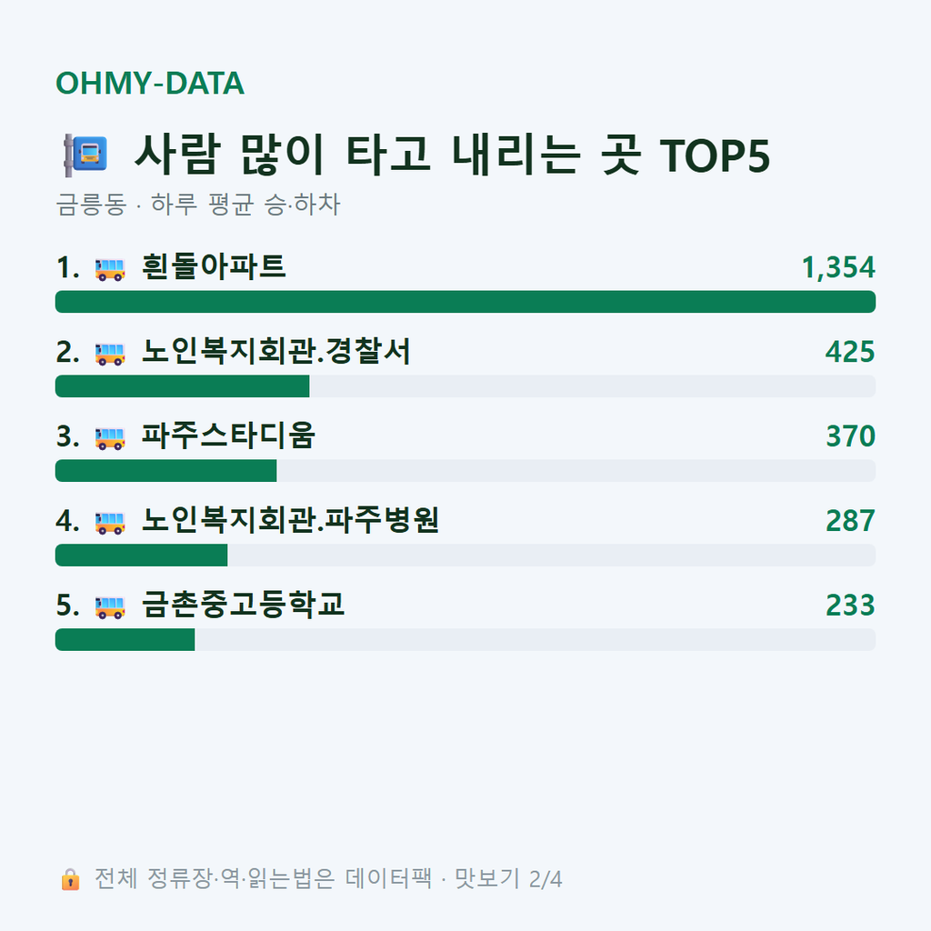Click the full green bar for 흰돌아파트
This screenshot has width=931, height=931.
[465, 302]
